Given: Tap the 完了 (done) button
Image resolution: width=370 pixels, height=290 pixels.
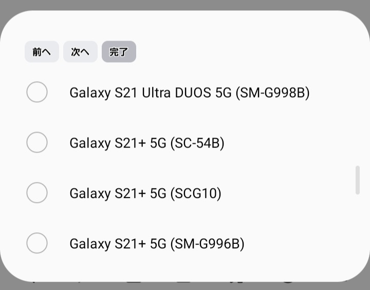Looking at the screenshot, I should 119,51.
